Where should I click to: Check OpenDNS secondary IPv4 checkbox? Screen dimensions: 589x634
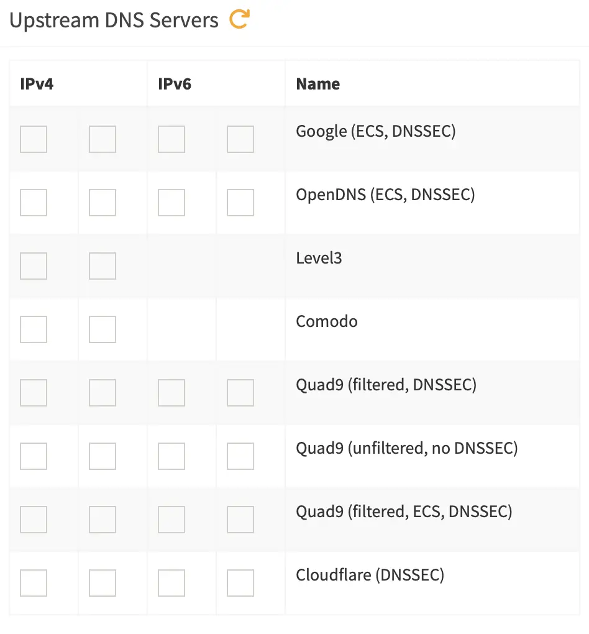pyautogui.click(x=102, y=202)
